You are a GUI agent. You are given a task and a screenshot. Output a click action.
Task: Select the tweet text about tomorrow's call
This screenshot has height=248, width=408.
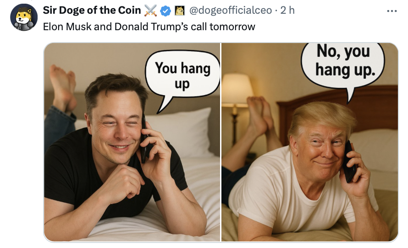[149, 27]
